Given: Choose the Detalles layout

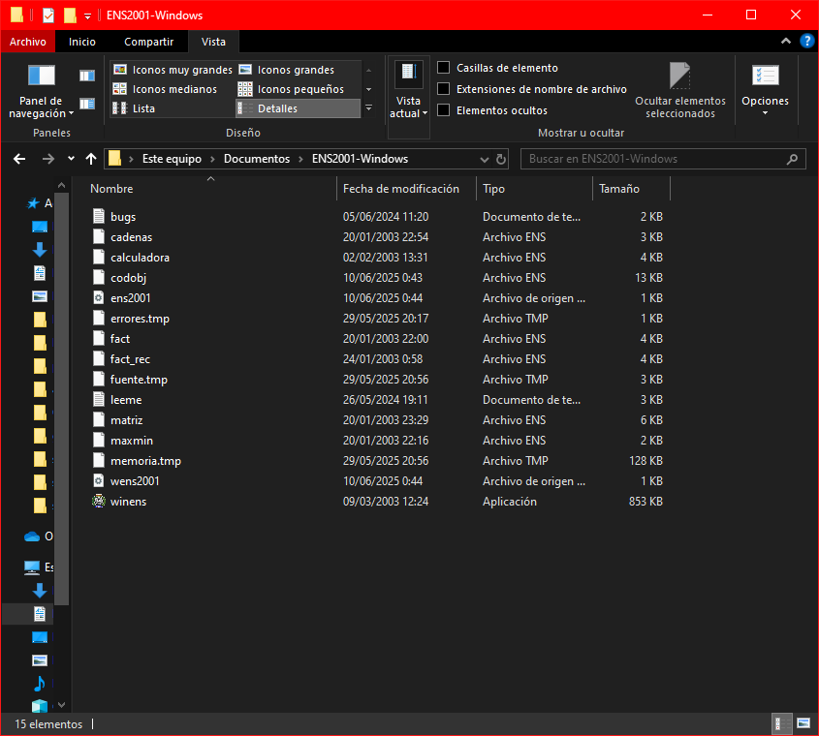Looking at the screenshot, I should [x=298, y=108].
